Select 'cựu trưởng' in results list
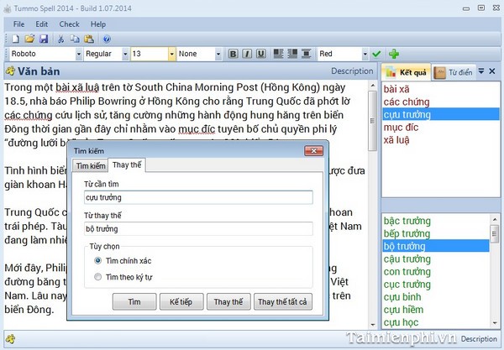 coord(441,114)
